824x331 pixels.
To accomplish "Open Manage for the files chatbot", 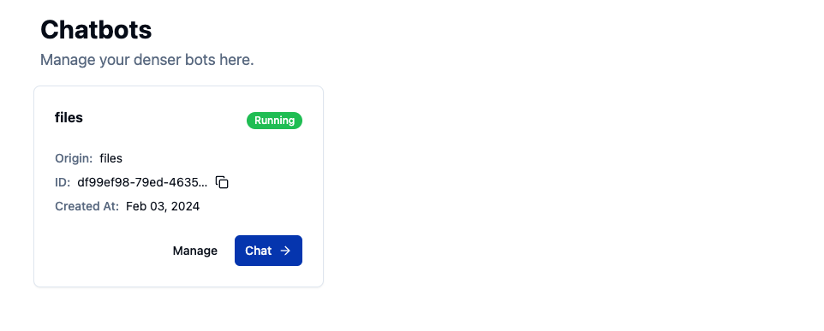I will [x=195, y=251].
